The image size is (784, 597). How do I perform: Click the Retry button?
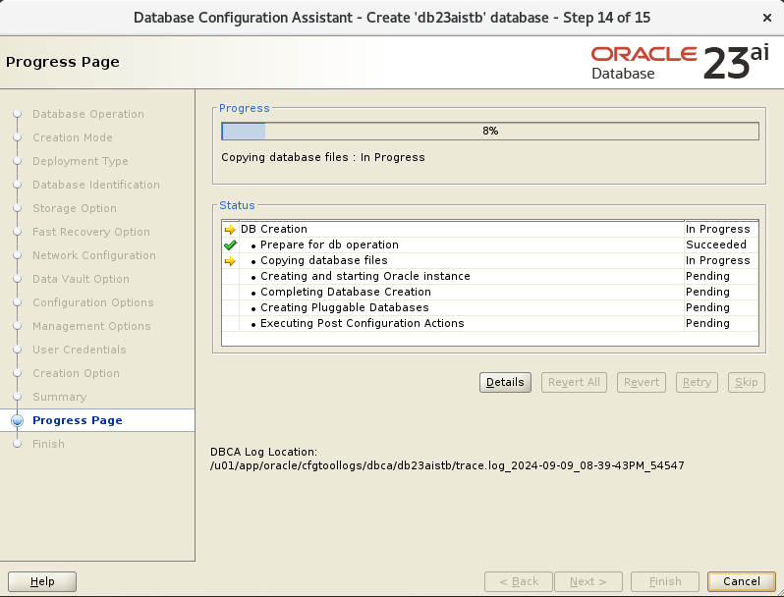[x=697, y=382]
